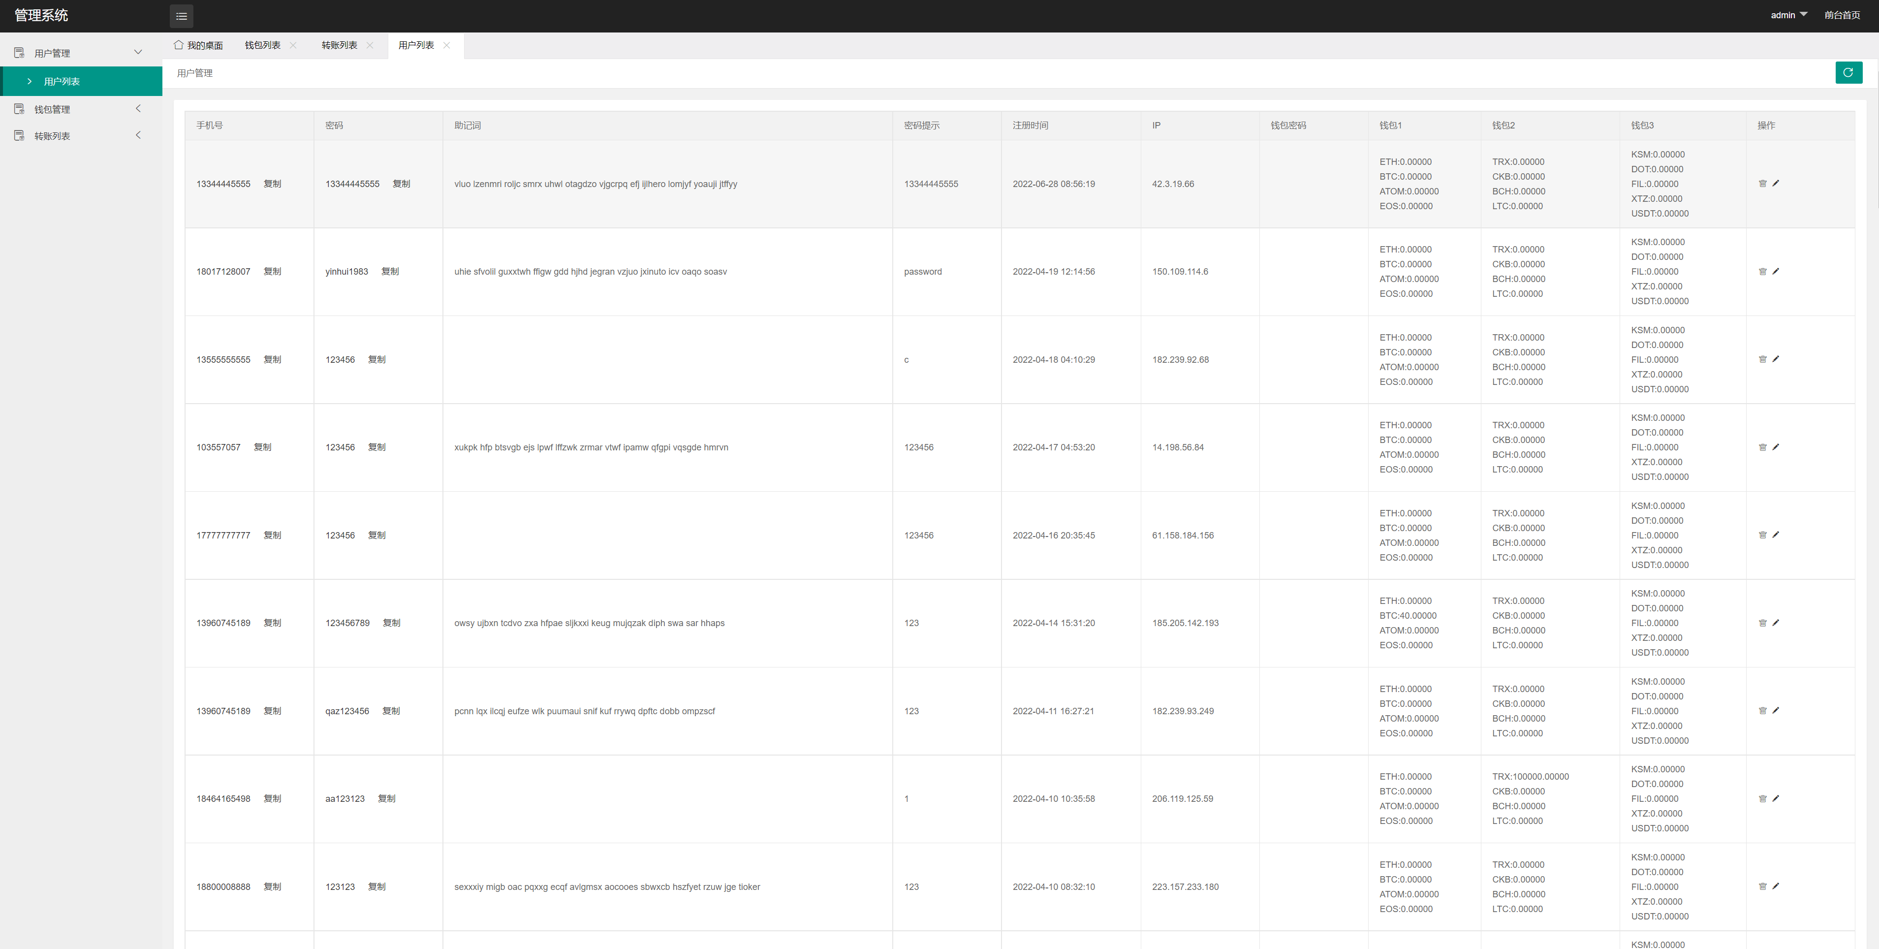Viewport: 1879px width, 949px height.
Task: Copy phone number 13555555555 via 复制
Action: [272, 360]
